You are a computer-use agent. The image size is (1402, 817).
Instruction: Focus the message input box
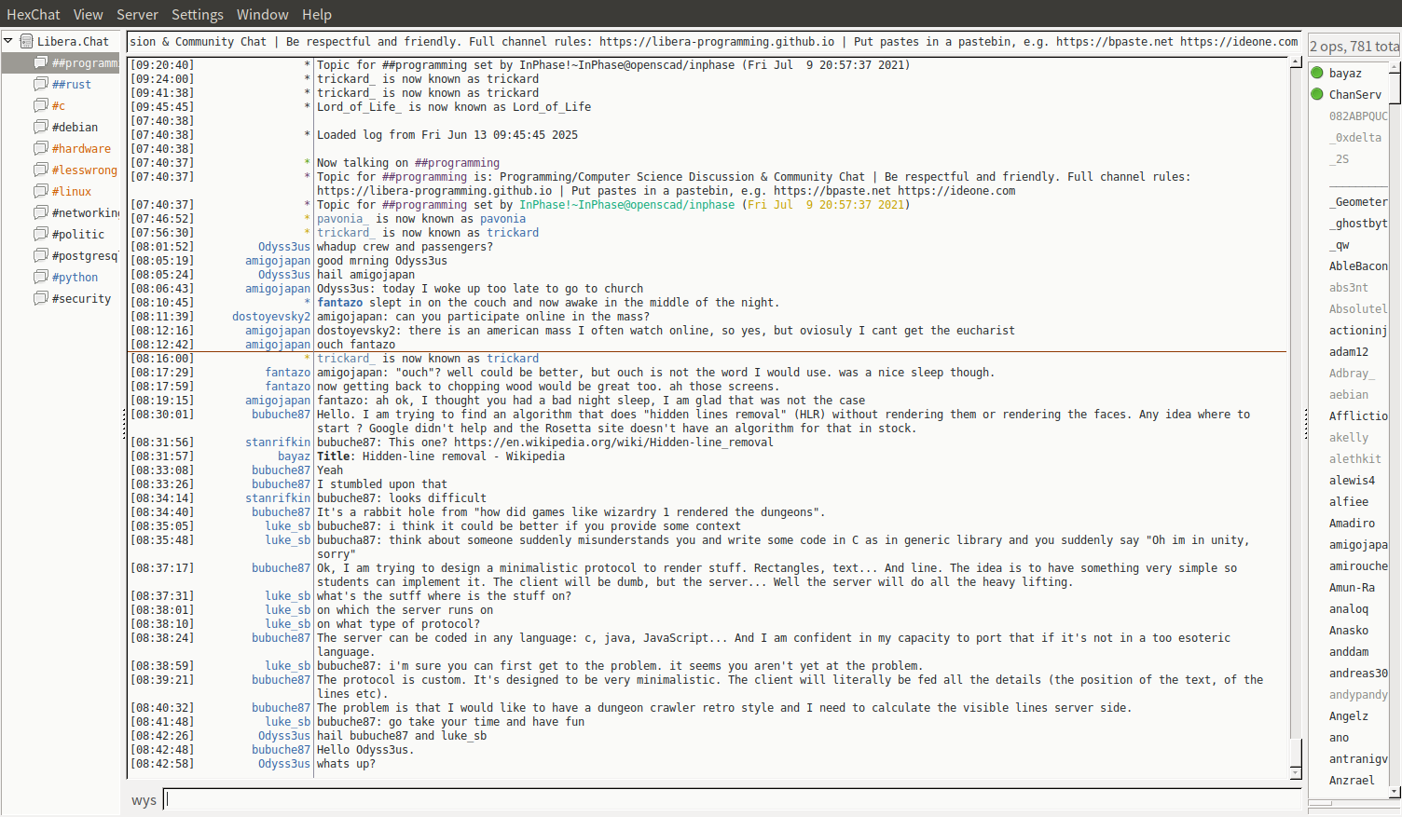[732, 799]
